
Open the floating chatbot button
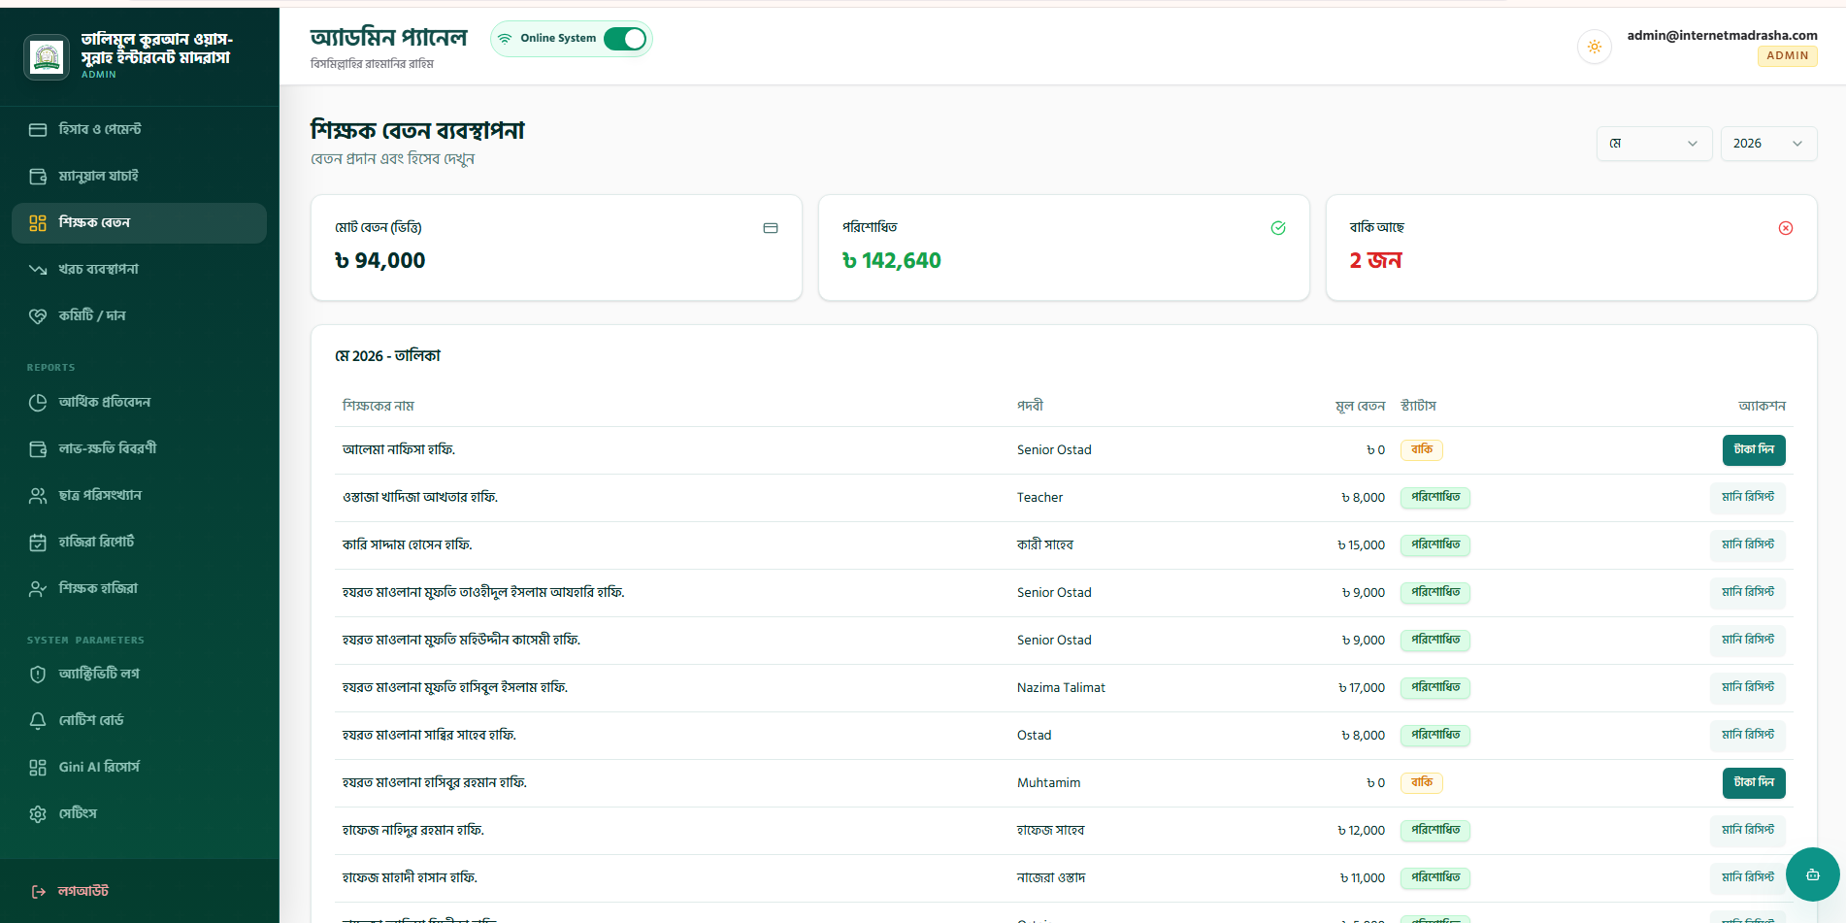[x=1812, y=874]
